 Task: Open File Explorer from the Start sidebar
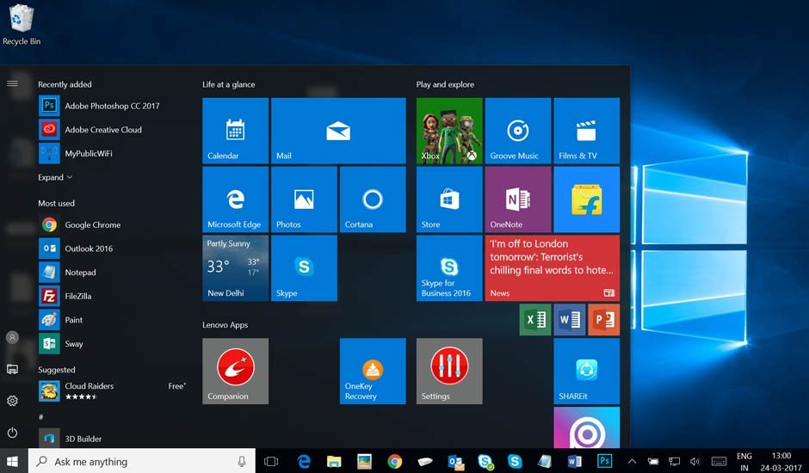point(12,369)
